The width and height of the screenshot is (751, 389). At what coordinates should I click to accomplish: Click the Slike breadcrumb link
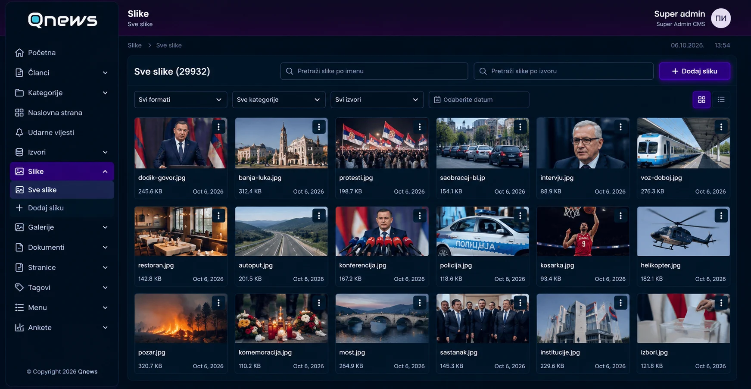134,45
